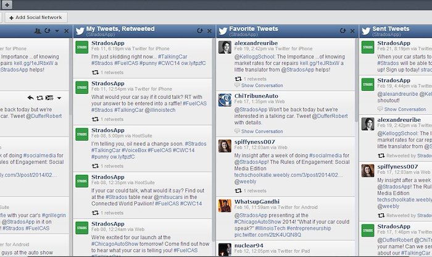
Task: Click the Twitter bird icon in My Tweets, Retweeted header
Action: click(80, 31)
